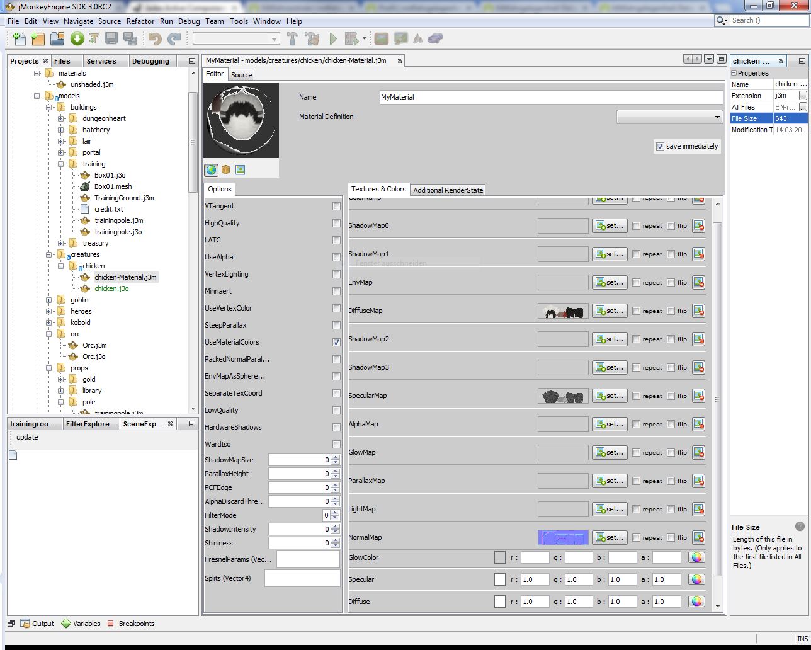Collapse the training folder node
The image size is (811, 650).
[x=61, y=164]
